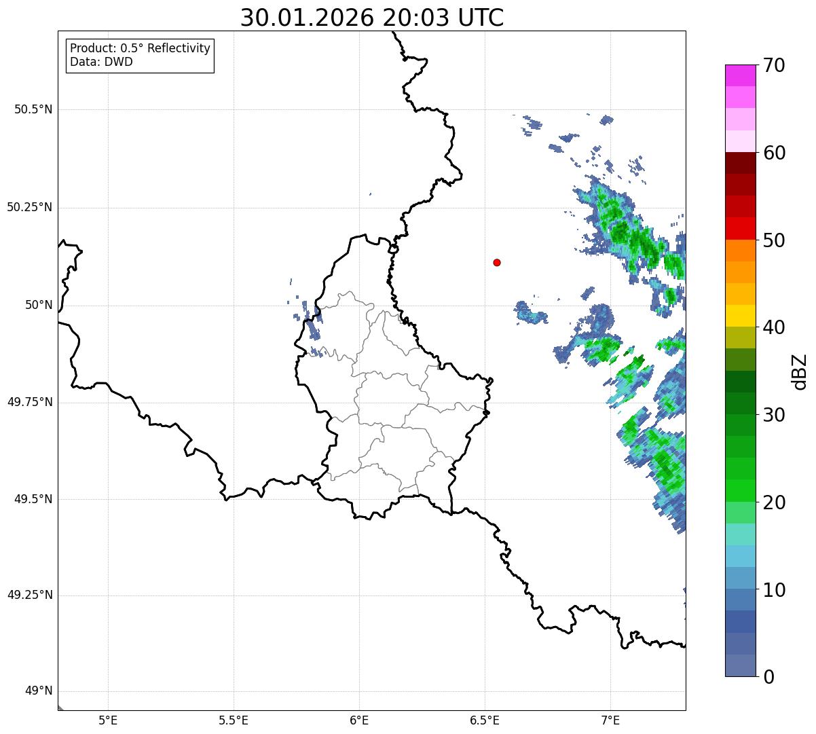Click the red station marker dot

(497, 262)
